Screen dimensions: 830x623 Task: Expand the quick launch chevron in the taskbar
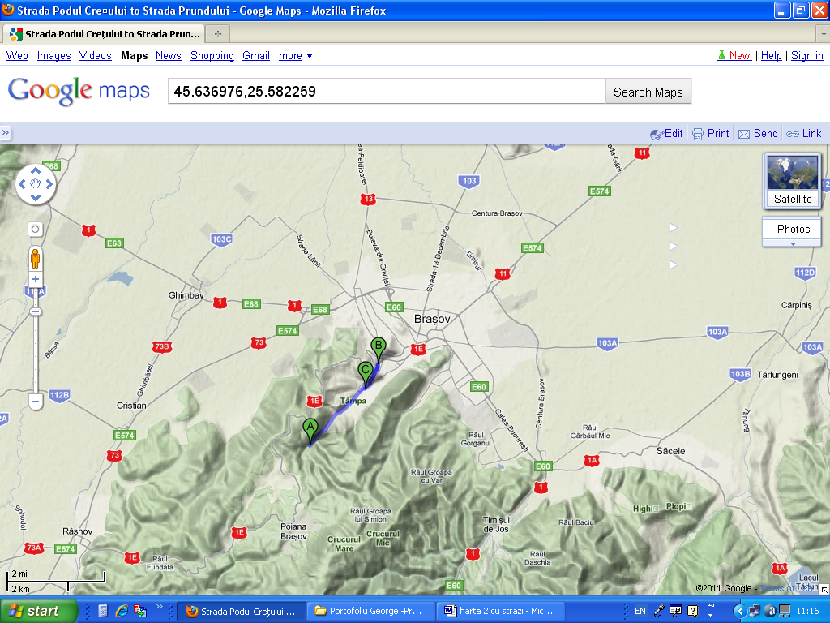pos(160,607)
